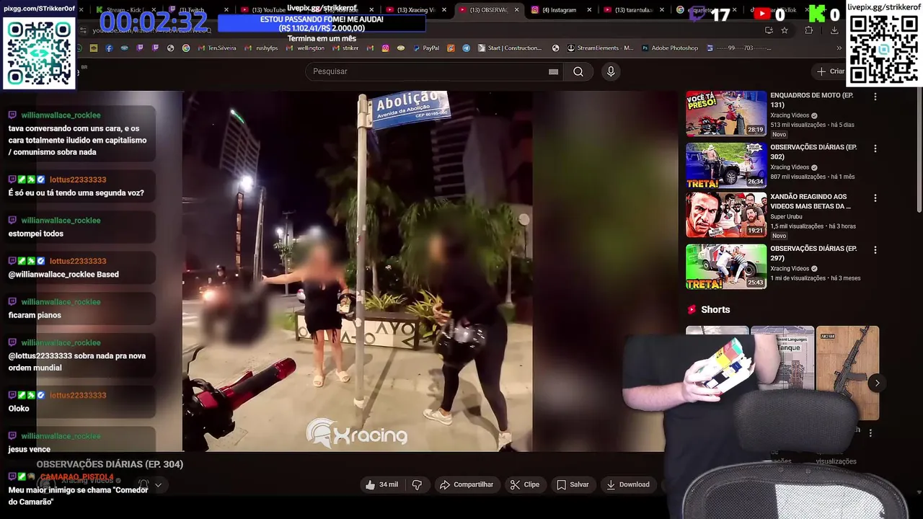This screenshot has height=519, width=923.
Task: Close the Instagram tab
Action: (589, 10)
